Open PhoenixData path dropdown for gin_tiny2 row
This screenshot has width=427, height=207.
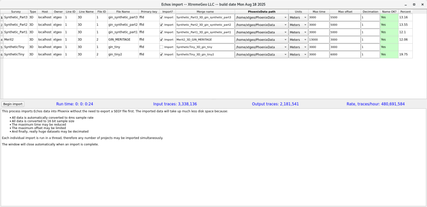tap(261, 55)
